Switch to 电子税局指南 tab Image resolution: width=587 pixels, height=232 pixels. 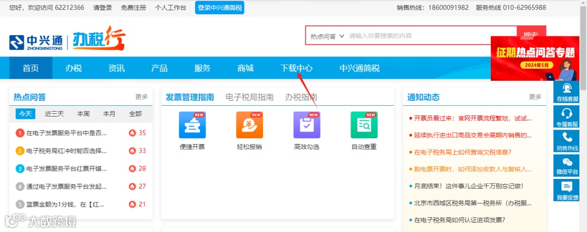click(249, 97)
